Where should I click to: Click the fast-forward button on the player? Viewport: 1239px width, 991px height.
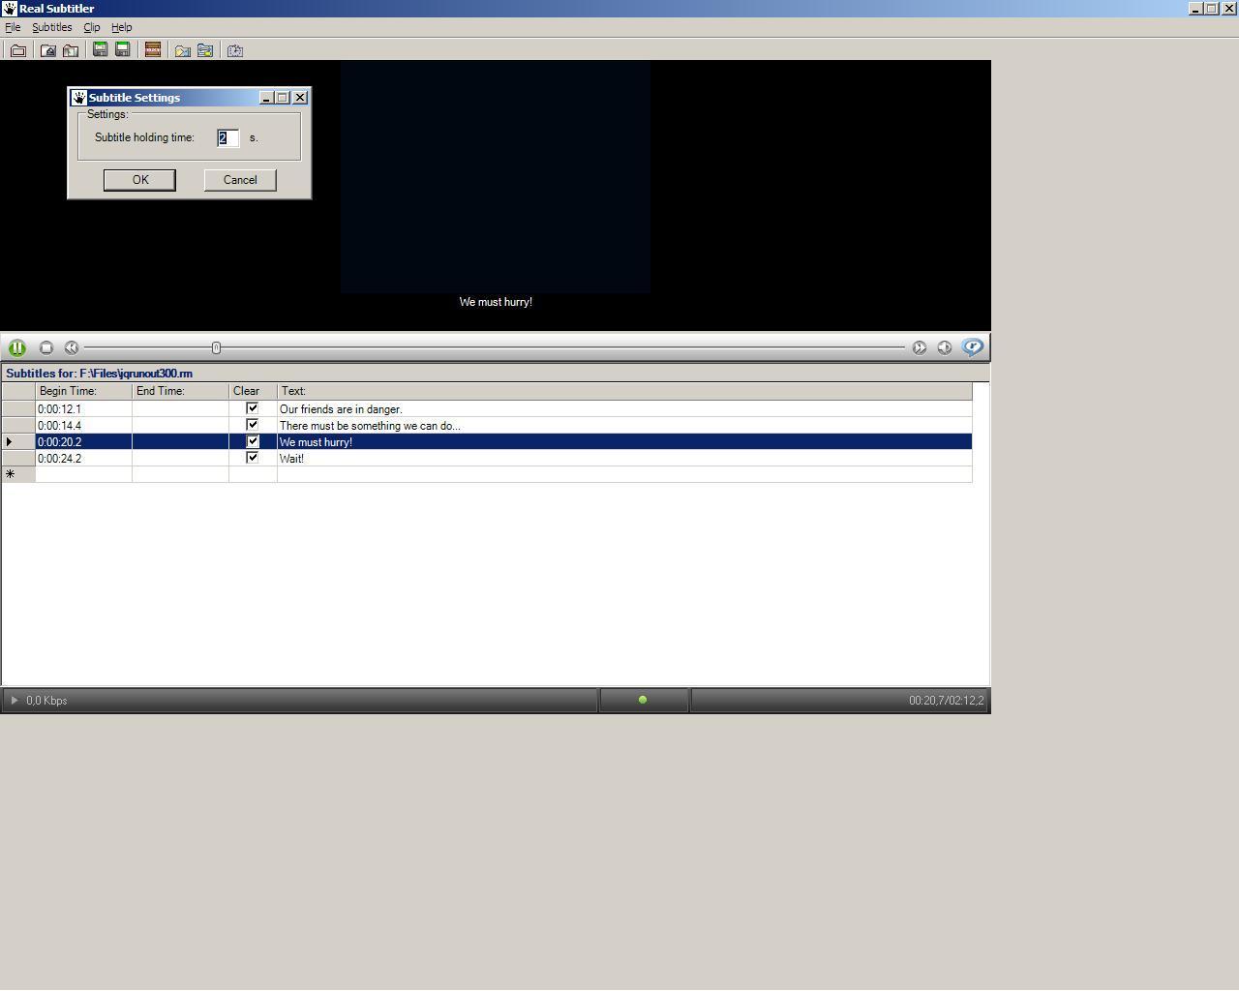coord(920,347)
